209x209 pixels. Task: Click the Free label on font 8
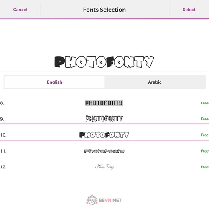tap(205, 103)
